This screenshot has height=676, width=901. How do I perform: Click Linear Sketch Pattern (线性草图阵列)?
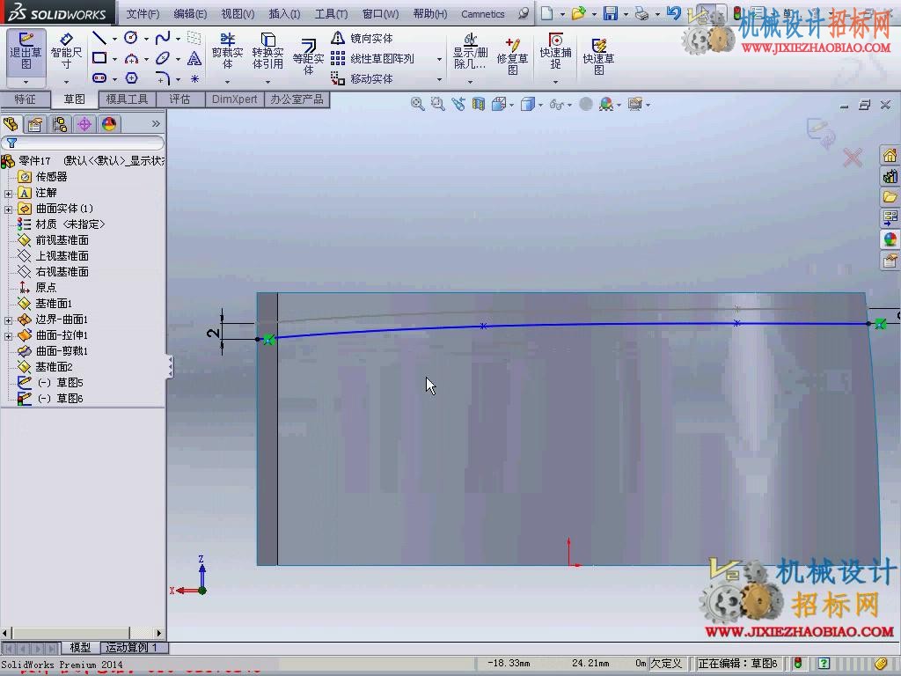point(372,58)
